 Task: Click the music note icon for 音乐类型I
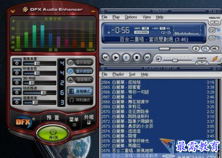pyautogui.click(x=70, y=62)
